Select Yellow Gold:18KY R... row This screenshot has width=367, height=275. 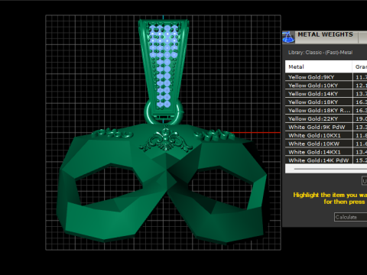(326, 111)
